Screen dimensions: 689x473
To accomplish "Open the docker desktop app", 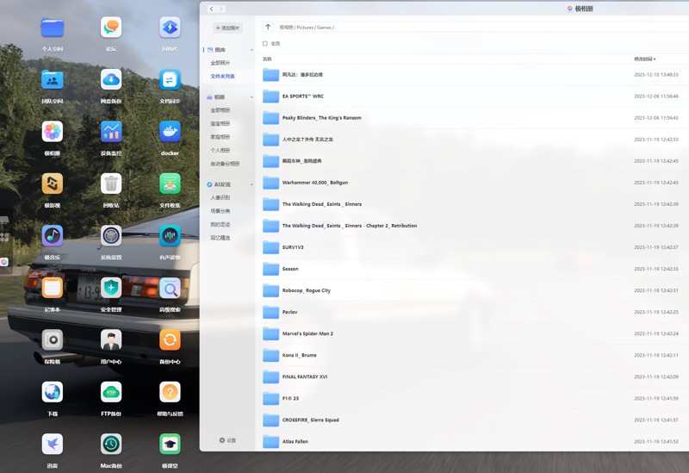I will [x=170, y=132].
